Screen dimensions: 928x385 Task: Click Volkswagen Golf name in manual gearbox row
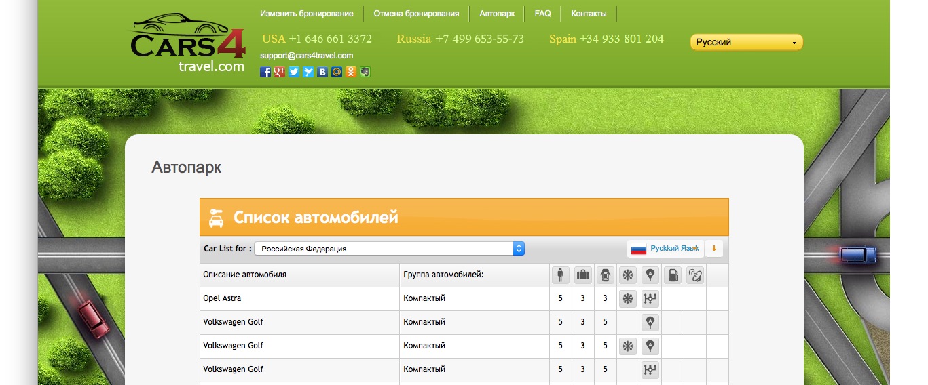(x=233, y=369)
